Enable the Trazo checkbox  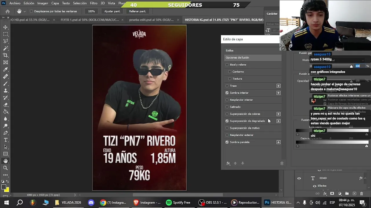point(227,86)
